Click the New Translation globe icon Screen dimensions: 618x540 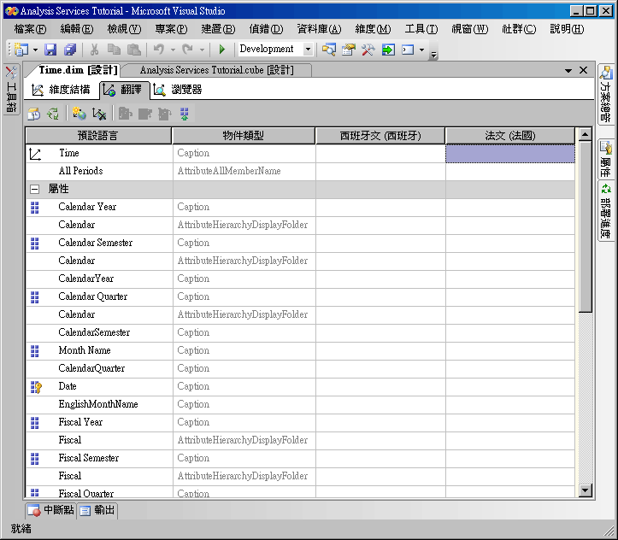[79, 114]
